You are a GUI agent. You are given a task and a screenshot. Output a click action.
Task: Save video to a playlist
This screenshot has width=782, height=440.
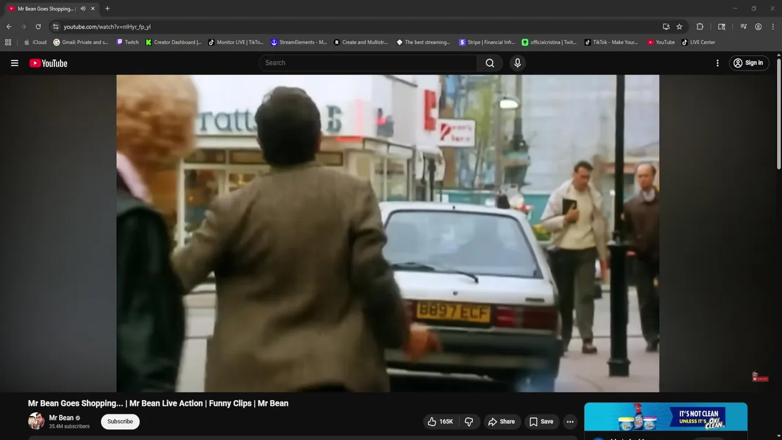coord(541,422)
